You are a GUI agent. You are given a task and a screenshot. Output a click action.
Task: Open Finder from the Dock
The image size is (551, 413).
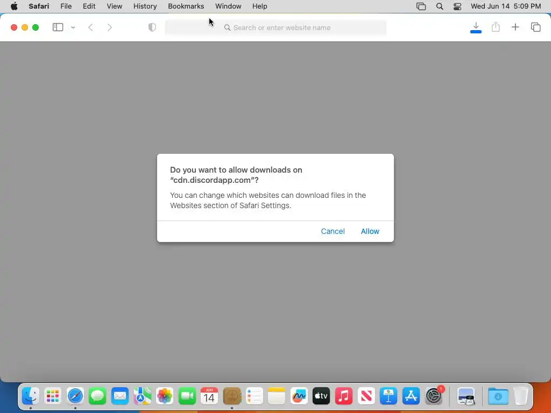tap(31, 396)
